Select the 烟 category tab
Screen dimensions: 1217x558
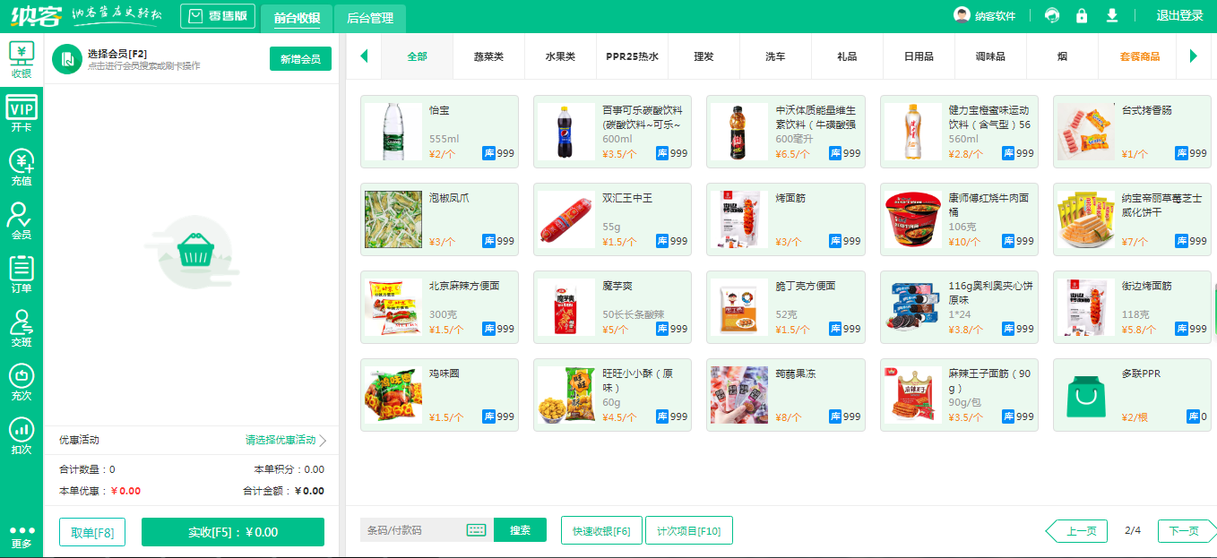tap(1063, 56)
